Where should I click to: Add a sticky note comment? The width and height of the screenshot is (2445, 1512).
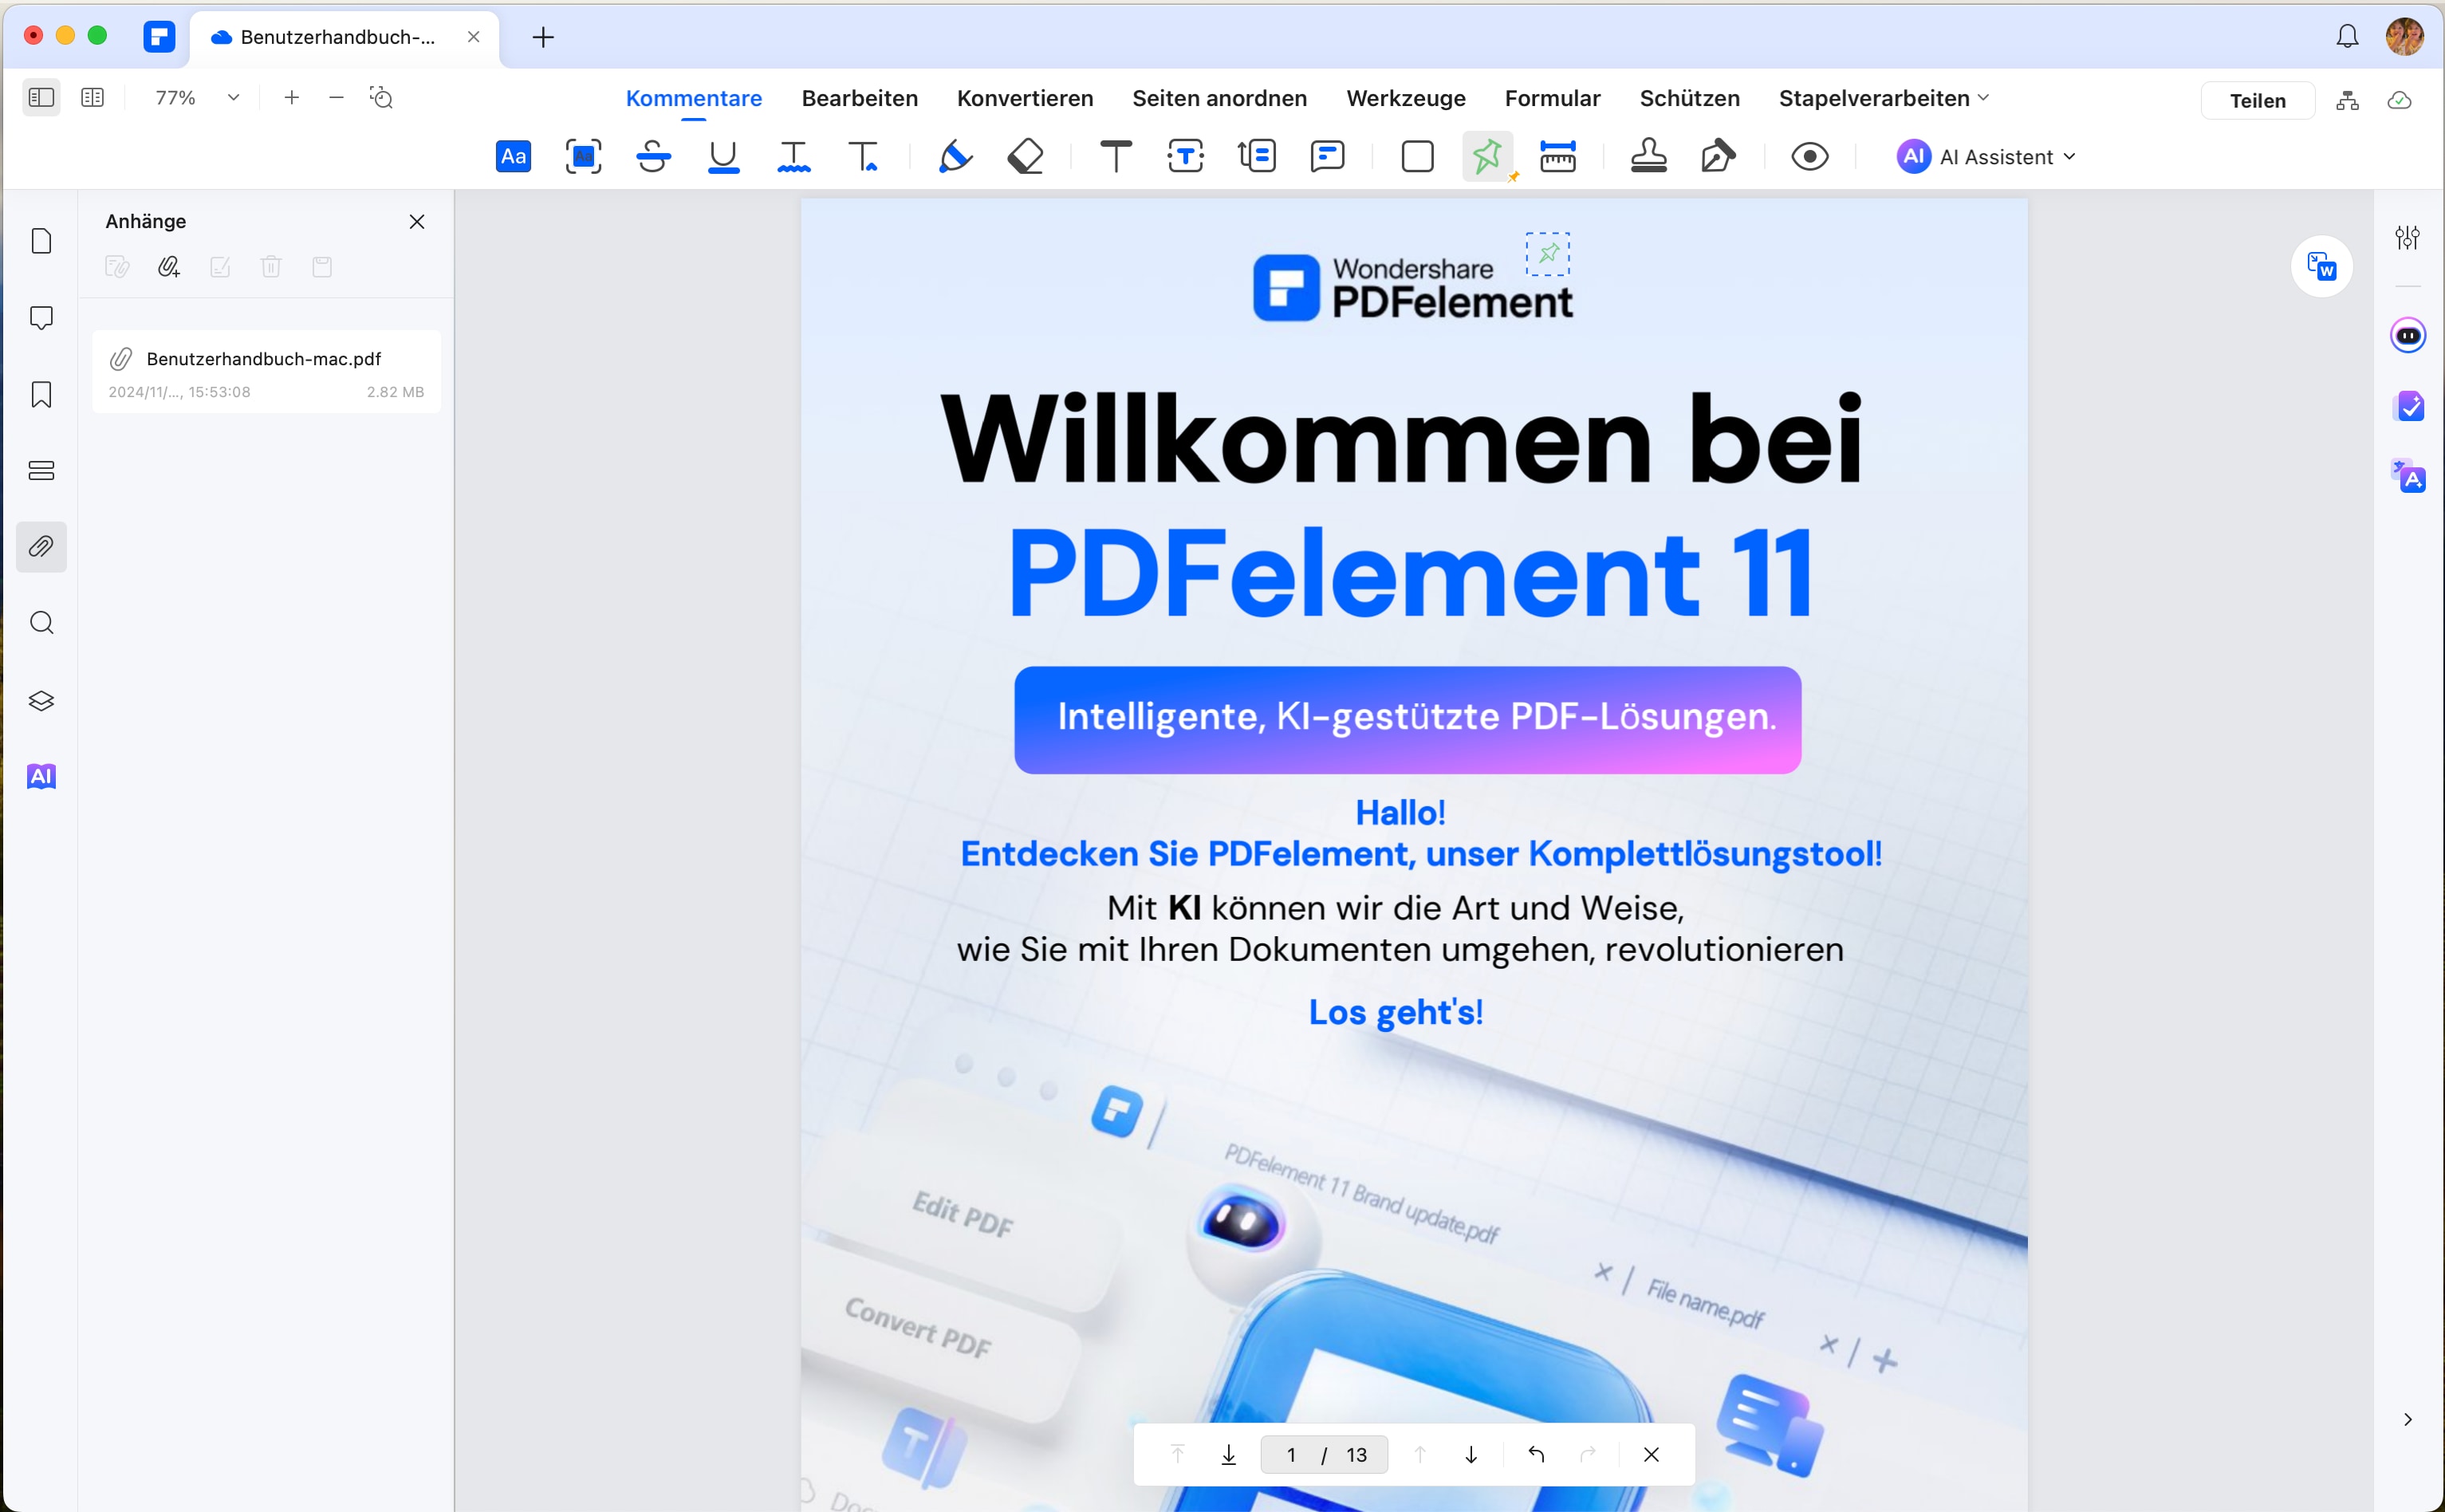tap(1327, 156)
